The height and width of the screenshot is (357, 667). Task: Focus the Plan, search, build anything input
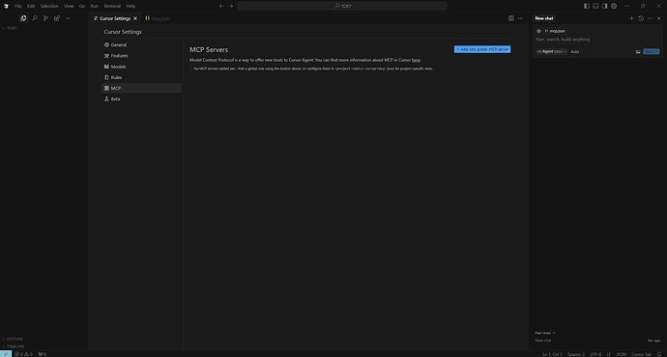(x=563, y=40)
